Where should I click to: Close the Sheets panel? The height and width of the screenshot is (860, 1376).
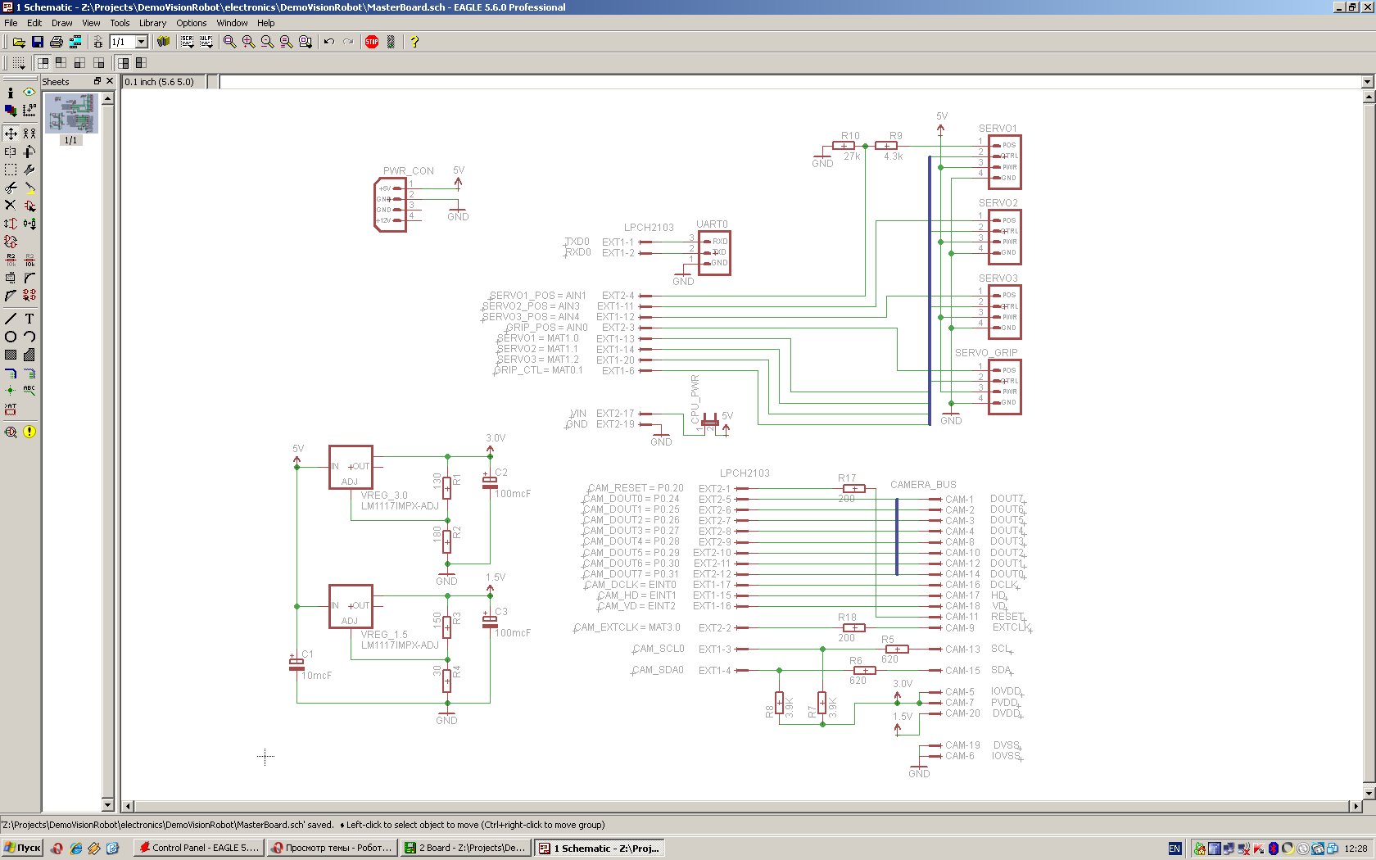(110, 81)
